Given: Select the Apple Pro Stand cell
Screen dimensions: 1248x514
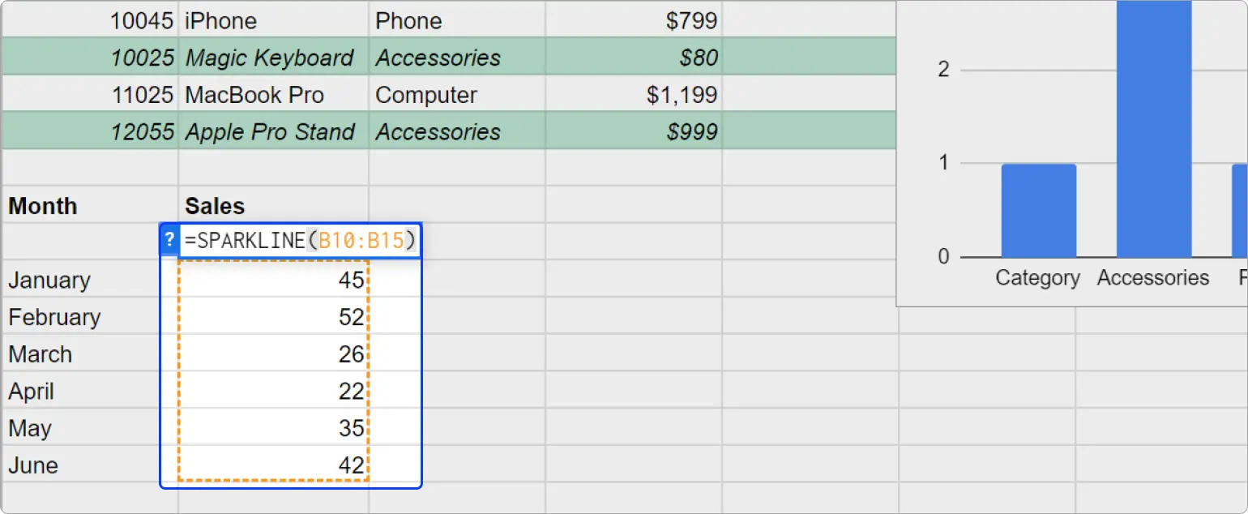Looking at the screenshot, I should (271, 131).
